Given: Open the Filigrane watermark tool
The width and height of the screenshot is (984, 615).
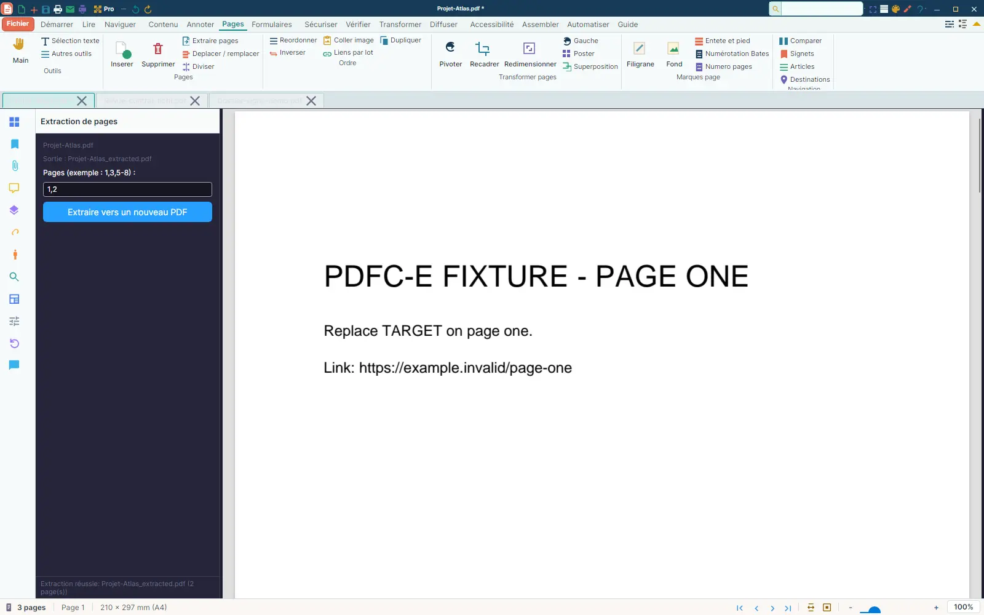Looking at the screenshot, I should 640,54.
